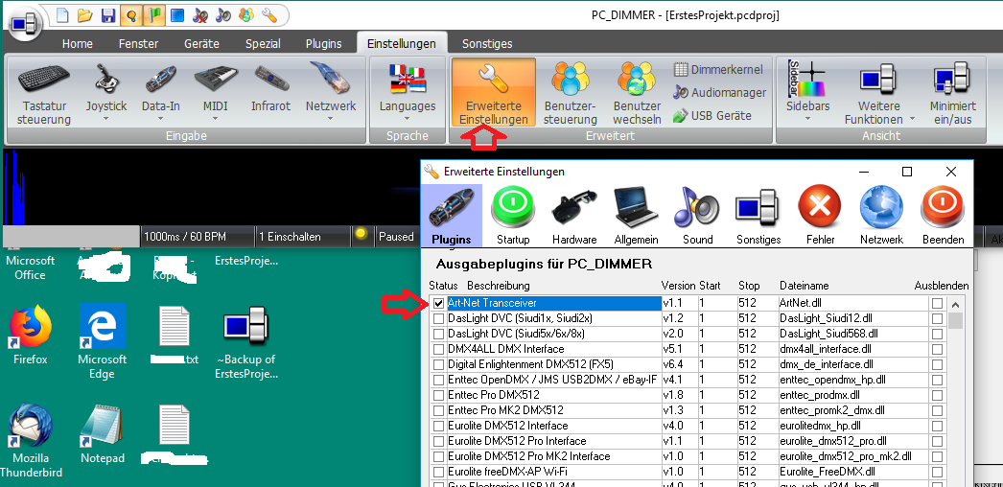The image size is (1003, 487).
Task: Open Erweiterte Einstellungen in the ribbon
Action: (x=494, y=93)
